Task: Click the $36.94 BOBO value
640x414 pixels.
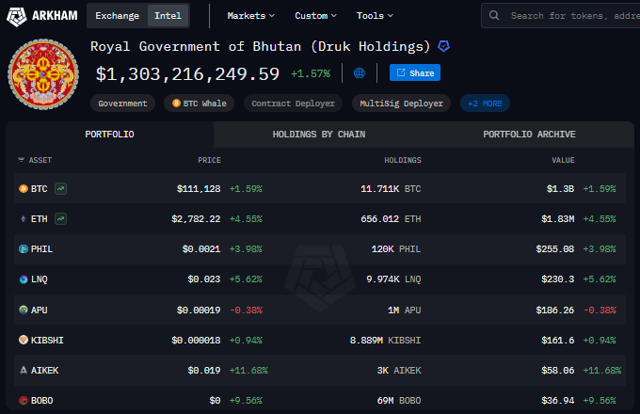Action: (557, 401)
